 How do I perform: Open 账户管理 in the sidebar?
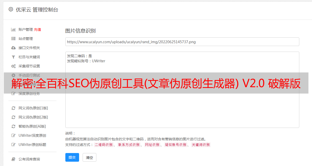(x=26, y=29)
